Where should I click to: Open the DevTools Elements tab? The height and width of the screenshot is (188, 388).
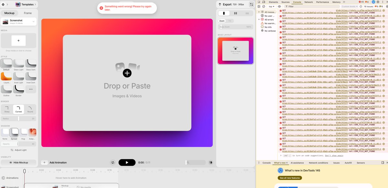273,2
